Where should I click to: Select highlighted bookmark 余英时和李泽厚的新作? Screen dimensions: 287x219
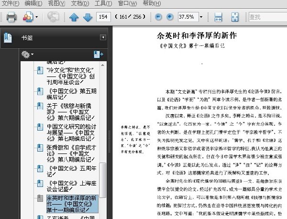[x=72, y=204]
